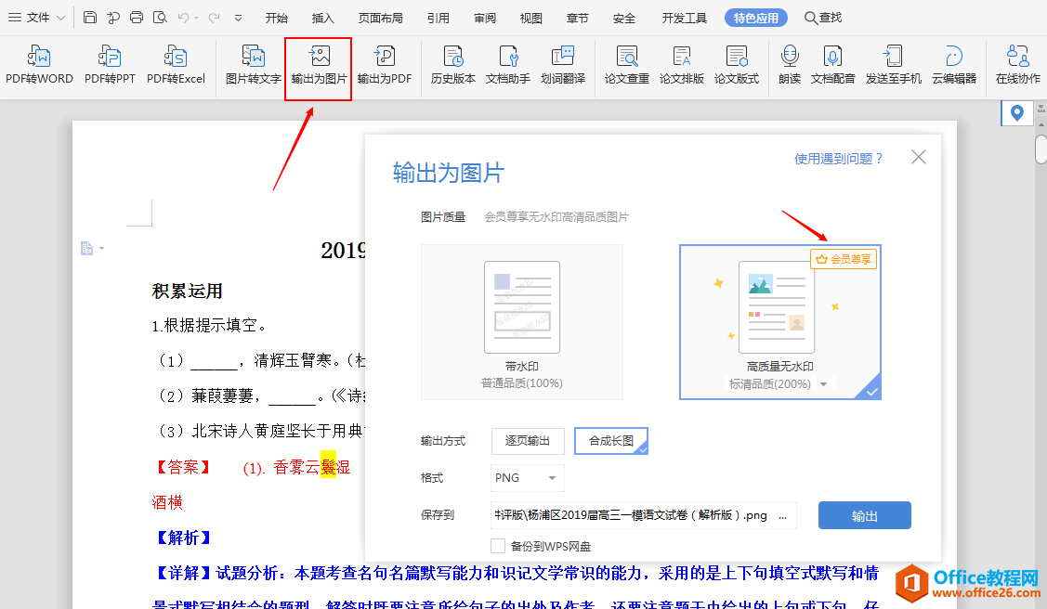The width and height of the screenshot is (1047, 609).
Task: Click the undo arrow icon
Action: [183, 18]
